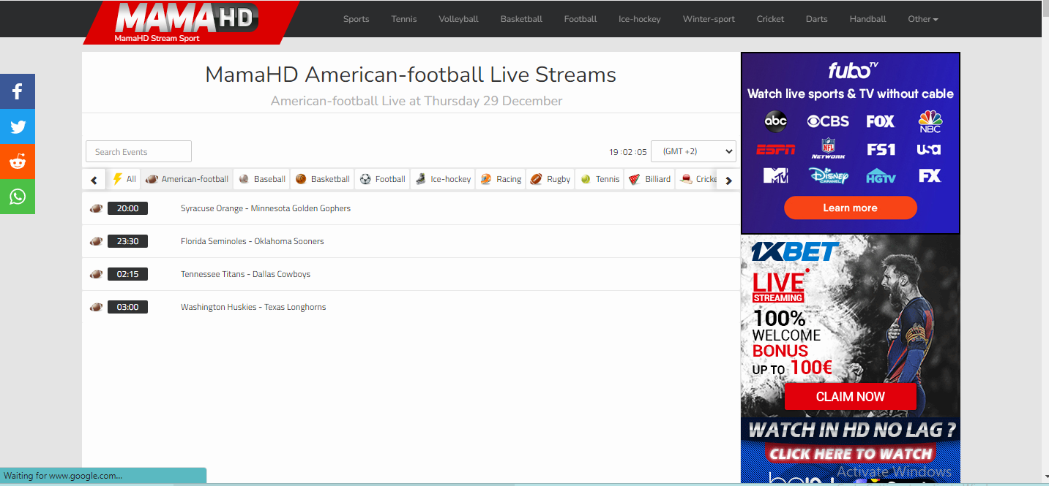Viewport: 1049px width, 486px height.
Task: Select American-football category tab
Action: (x=187, y=179)
